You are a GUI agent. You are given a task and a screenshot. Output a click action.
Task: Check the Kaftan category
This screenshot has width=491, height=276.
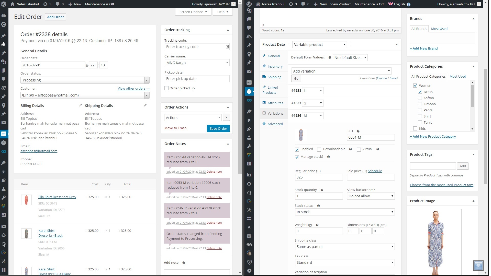click(x=420, y=98)
